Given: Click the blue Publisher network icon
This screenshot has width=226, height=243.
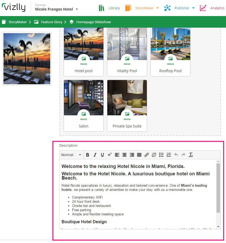Looking at the screenshot, I should [167, 8].
